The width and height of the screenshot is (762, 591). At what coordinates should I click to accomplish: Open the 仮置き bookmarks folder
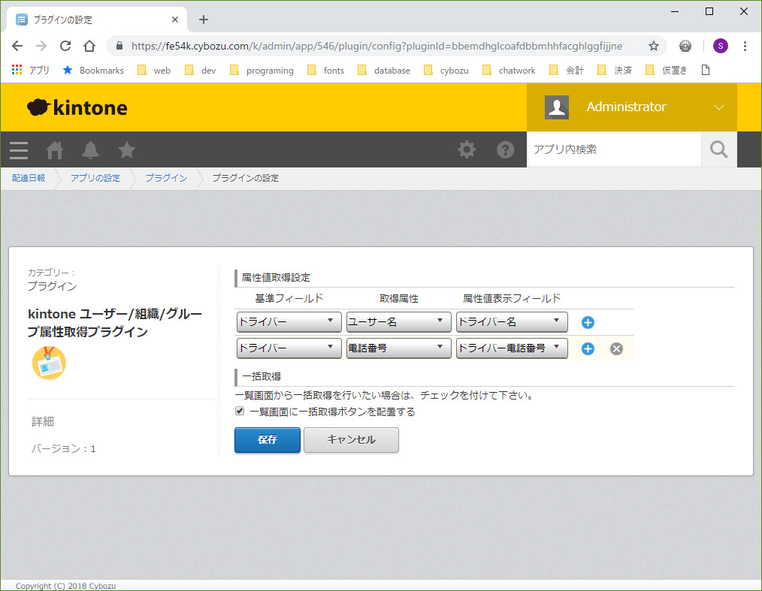[x=667, y=71]
